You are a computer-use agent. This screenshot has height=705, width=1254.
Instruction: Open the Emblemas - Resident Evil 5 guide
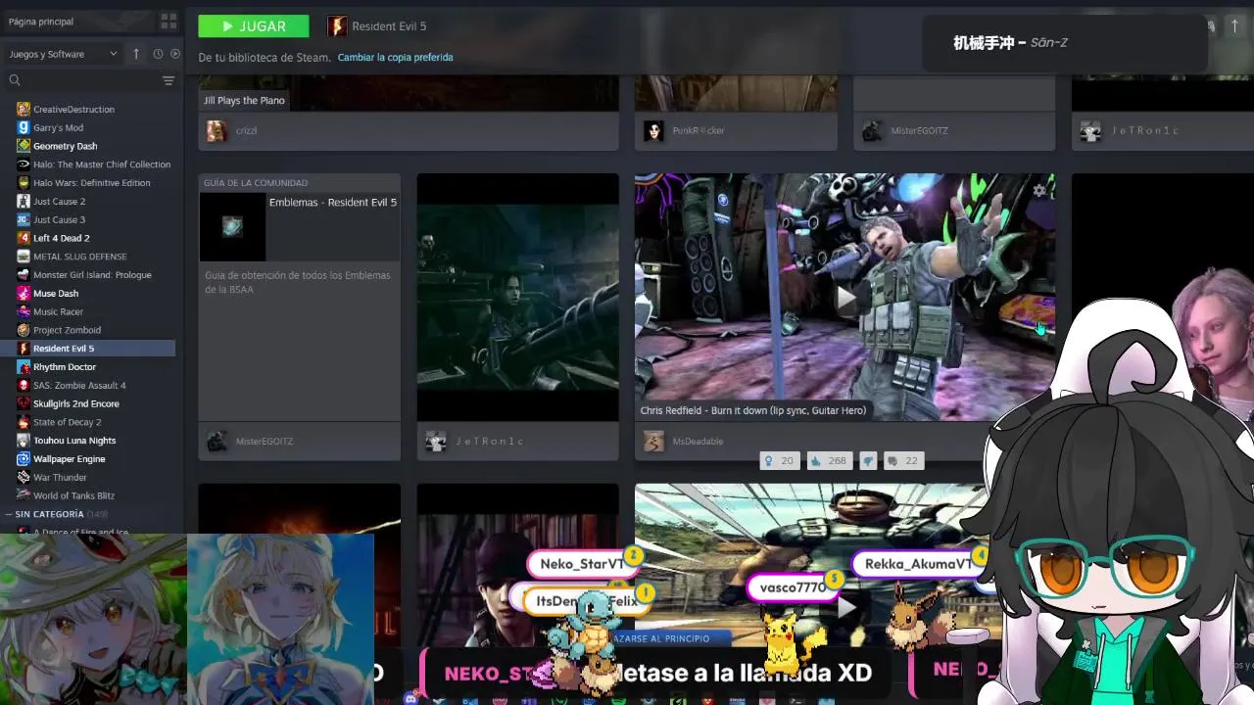[333, 203]
